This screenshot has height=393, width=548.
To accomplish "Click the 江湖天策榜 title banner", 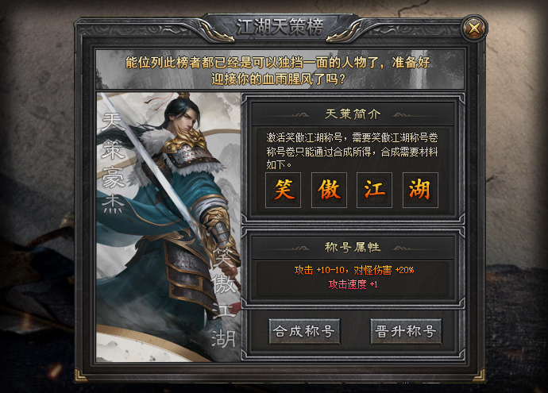I will coord(280,27).
